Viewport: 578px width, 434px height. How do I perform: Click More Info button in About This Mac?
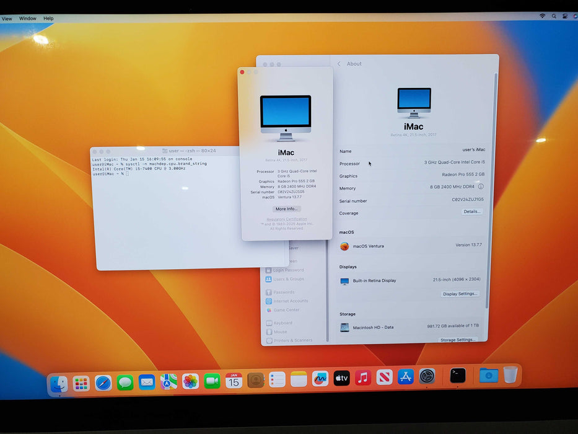[x=286, y=209]
